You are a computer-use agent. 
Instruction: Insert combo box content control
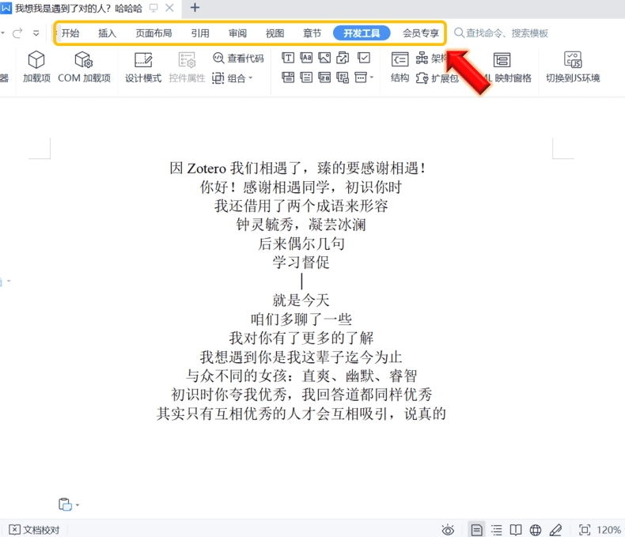(x=288, y=78)
